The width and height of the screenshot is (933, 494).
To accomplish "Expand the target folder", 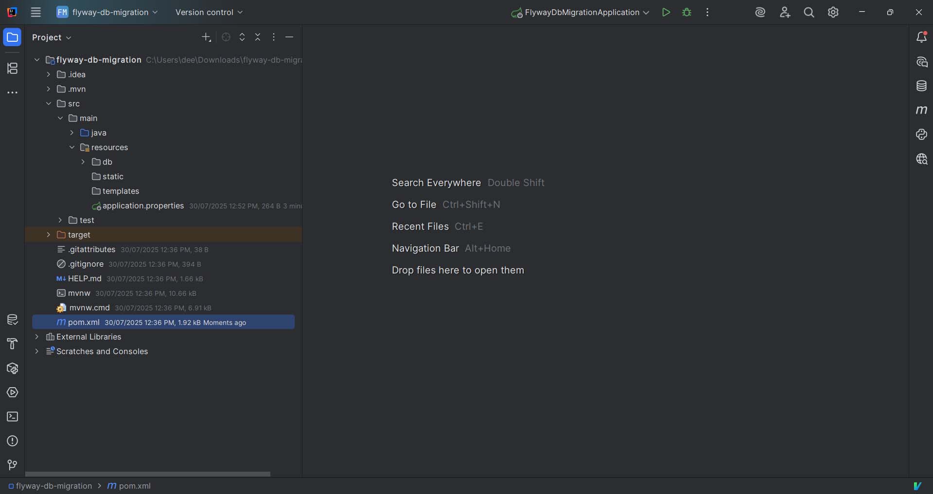I will tap(49, 235).
